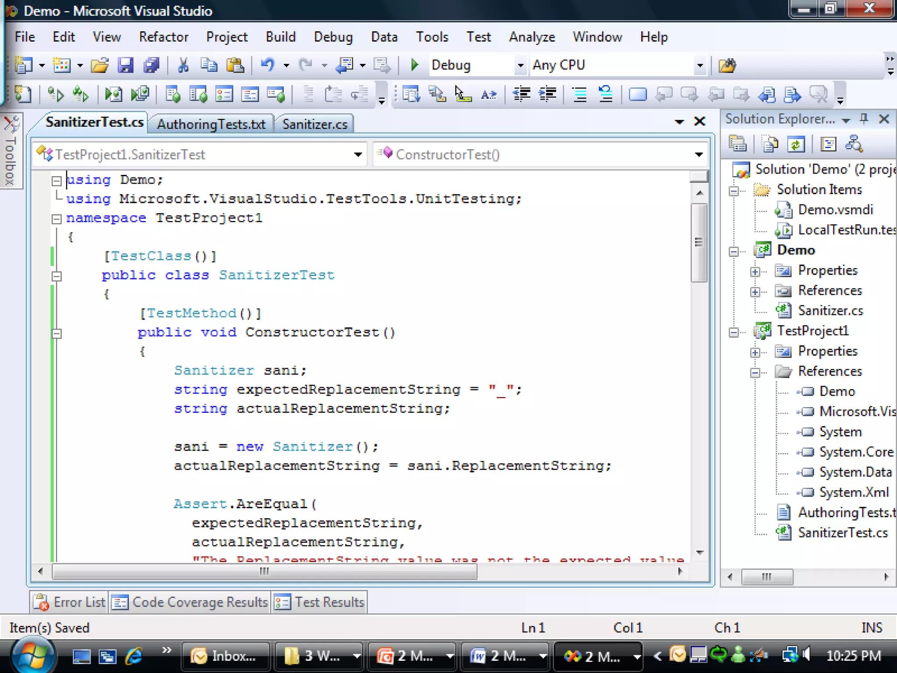The width and height of the screenshot is (897, 673).
Task: Click the Undo arrow icon
Action: (267, 65)
